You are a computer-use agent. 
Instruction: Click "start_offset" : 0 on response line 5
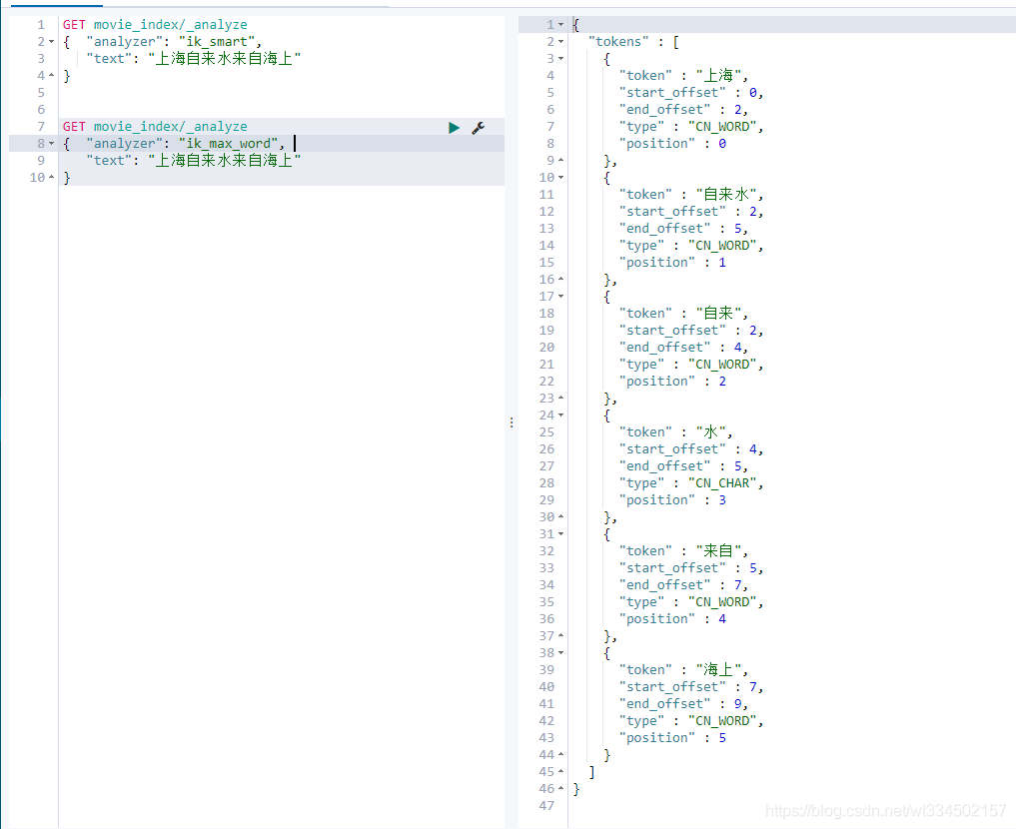click(x=688, y=93)
